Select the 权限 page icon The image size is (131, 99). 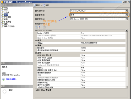pyautogui.click(x=2, y=19)
